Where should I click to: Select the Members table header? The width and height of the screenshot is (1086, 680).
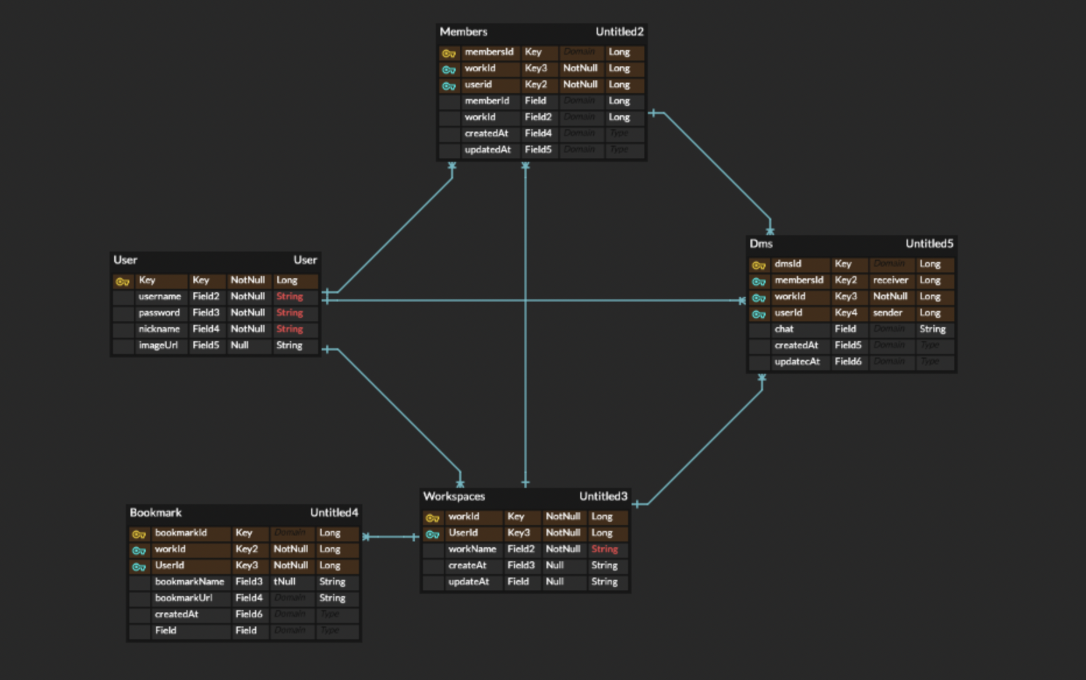[463, 32]
